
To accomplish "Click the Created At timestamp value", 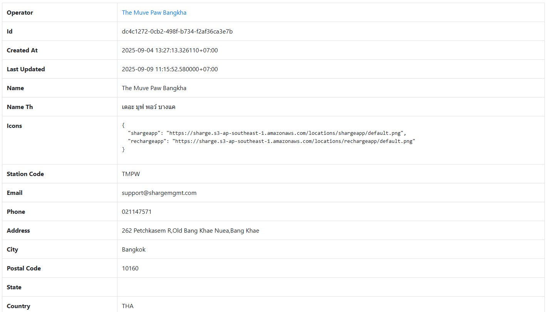I will click(170, 50).
